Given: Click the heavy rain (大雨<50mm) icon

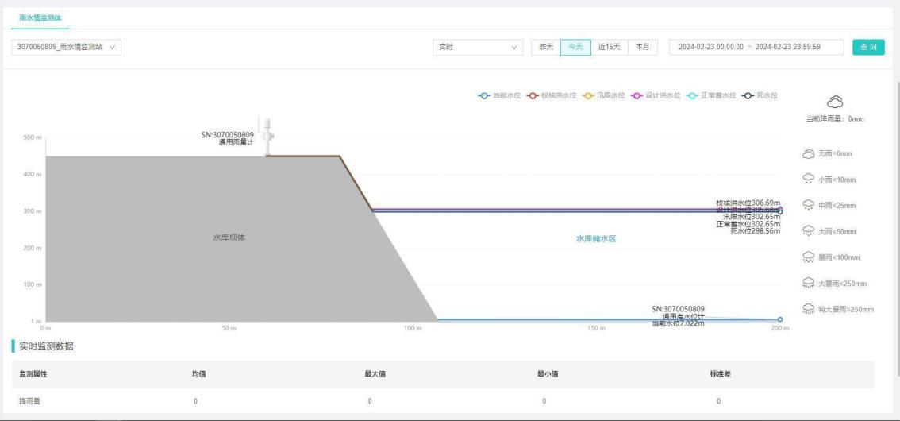Looking at the screenshot, I should pyautogui.click(x=809, y=231).
